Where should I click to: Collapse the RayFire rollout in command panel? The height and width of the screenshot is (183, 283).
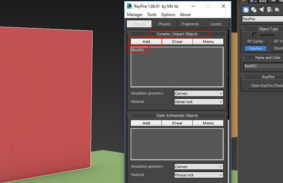tap(244, 77)
